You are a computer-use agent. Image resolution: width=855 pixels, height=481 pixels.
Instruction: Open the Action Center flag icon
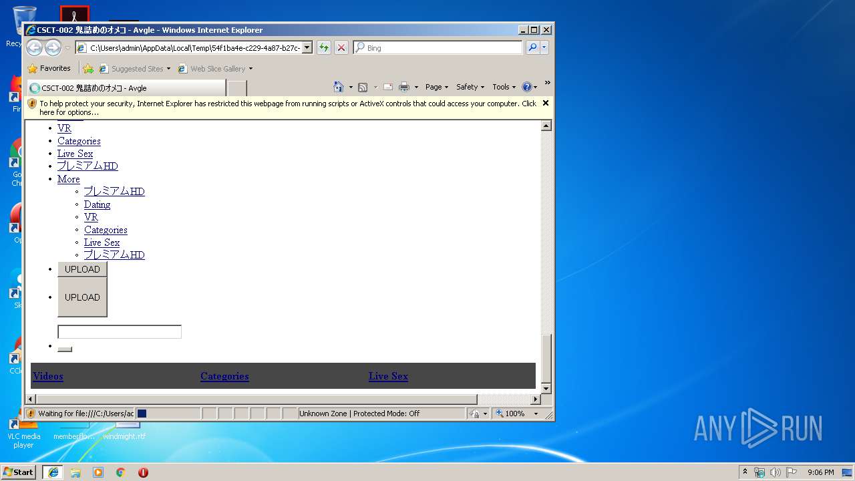[791, 472]
